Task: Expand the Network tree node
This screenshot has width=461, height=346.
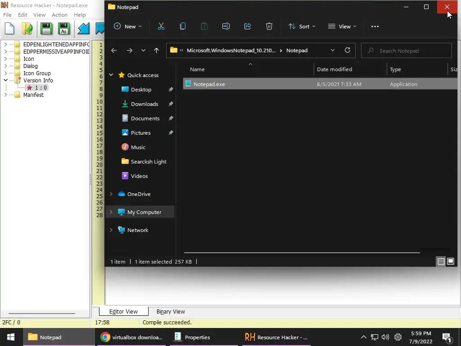Action: [x=111, y=230]
